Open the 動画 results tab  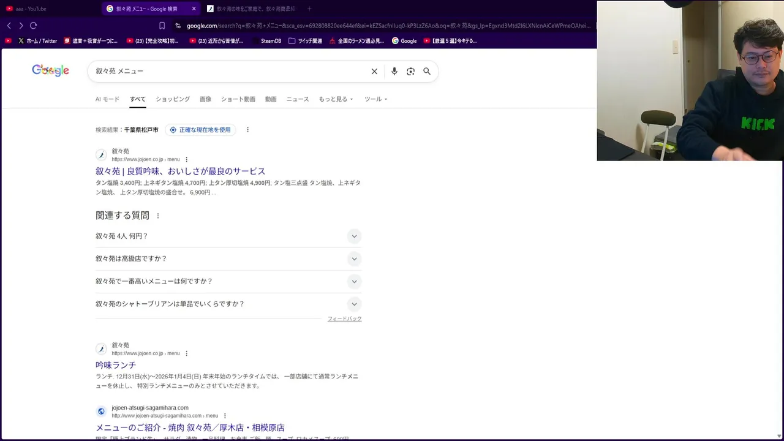pos(271,99)
